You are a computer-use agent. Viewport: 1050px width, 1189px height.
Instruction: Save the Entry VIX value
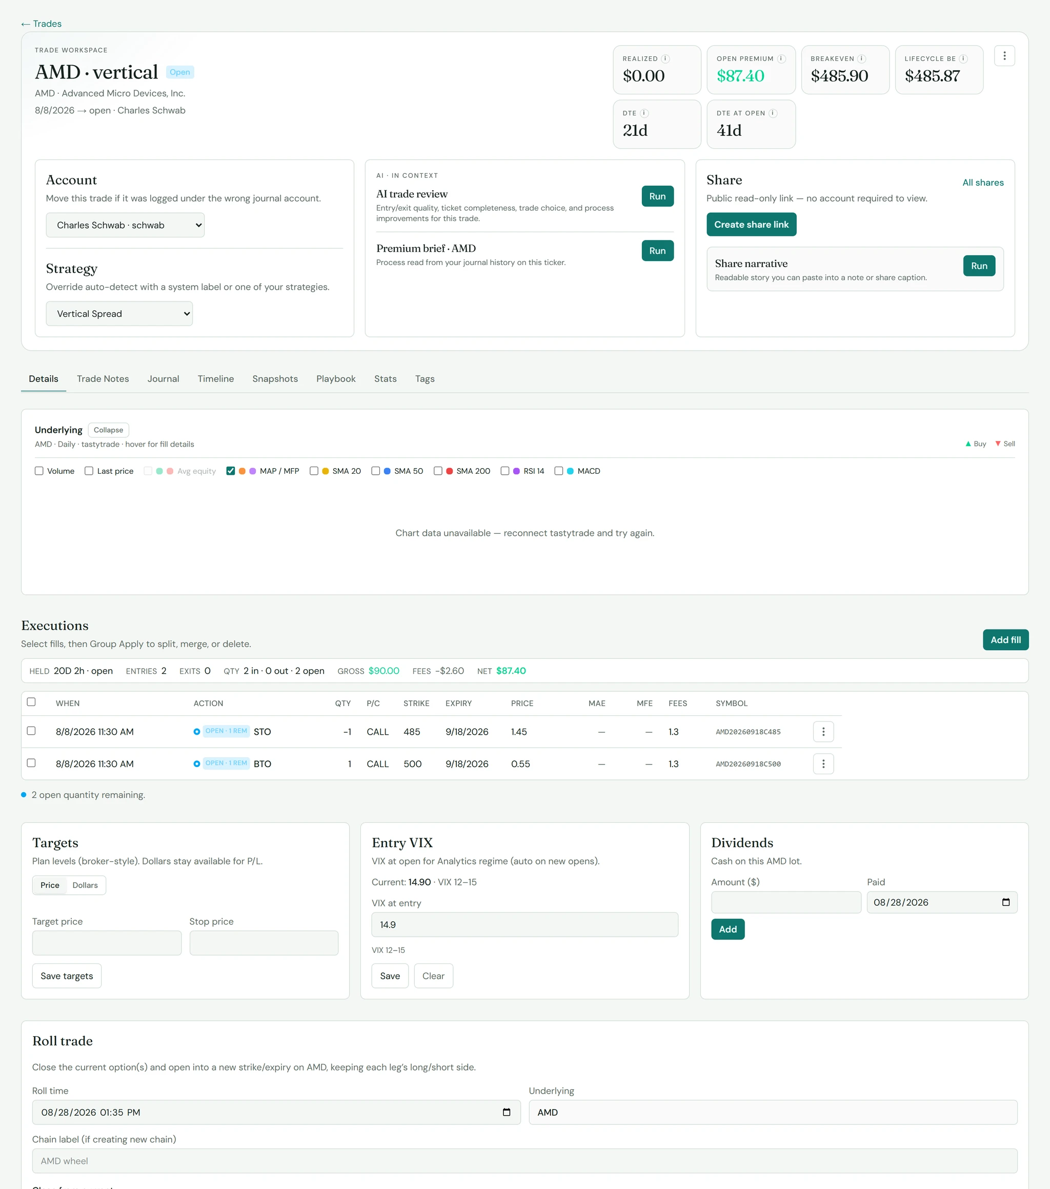390,976
